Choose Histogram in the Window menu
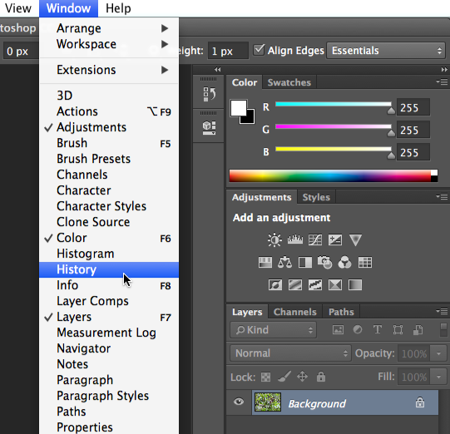 click(109, 254)
